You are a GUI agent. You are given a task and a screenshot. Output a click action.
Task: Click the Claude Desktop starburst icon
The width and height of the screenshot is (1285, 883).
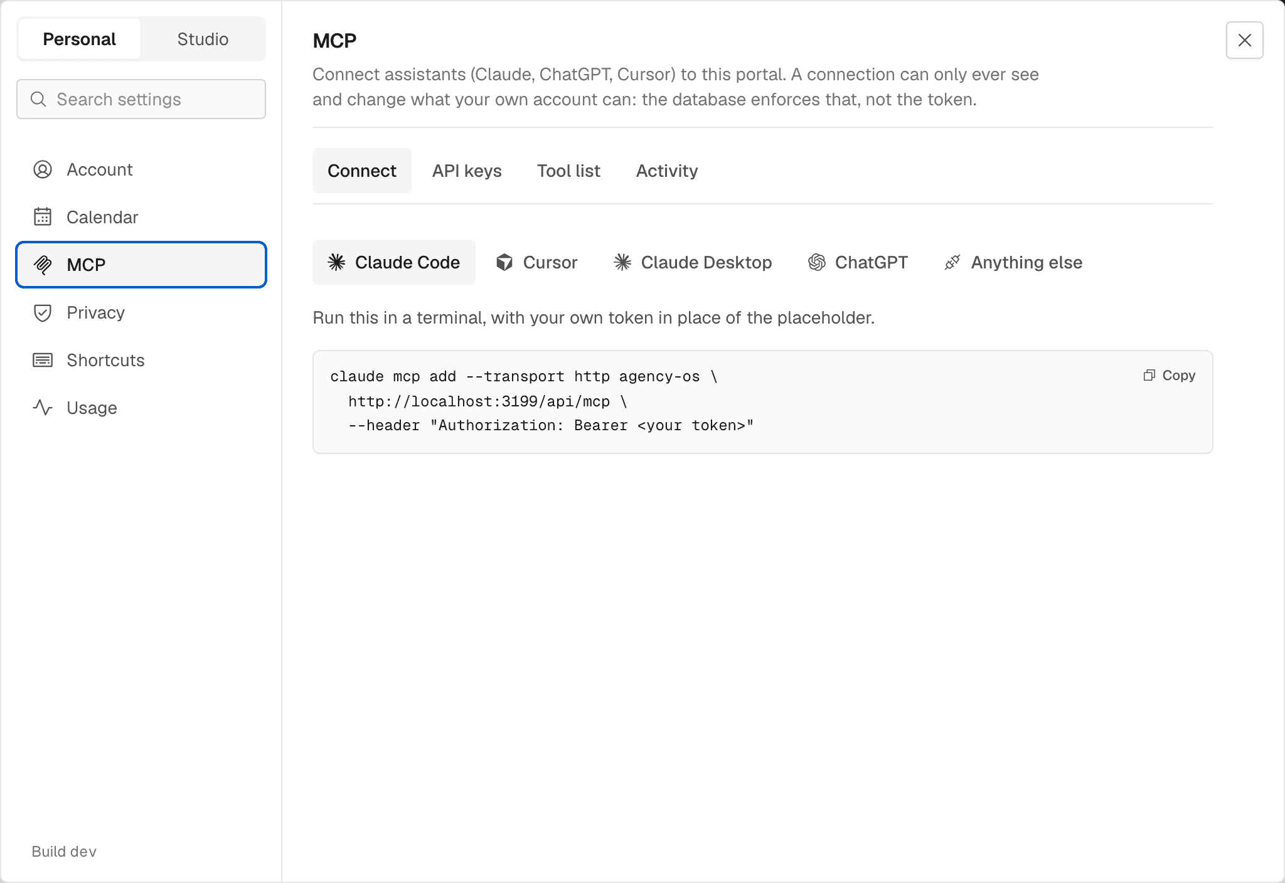point(622,262)
